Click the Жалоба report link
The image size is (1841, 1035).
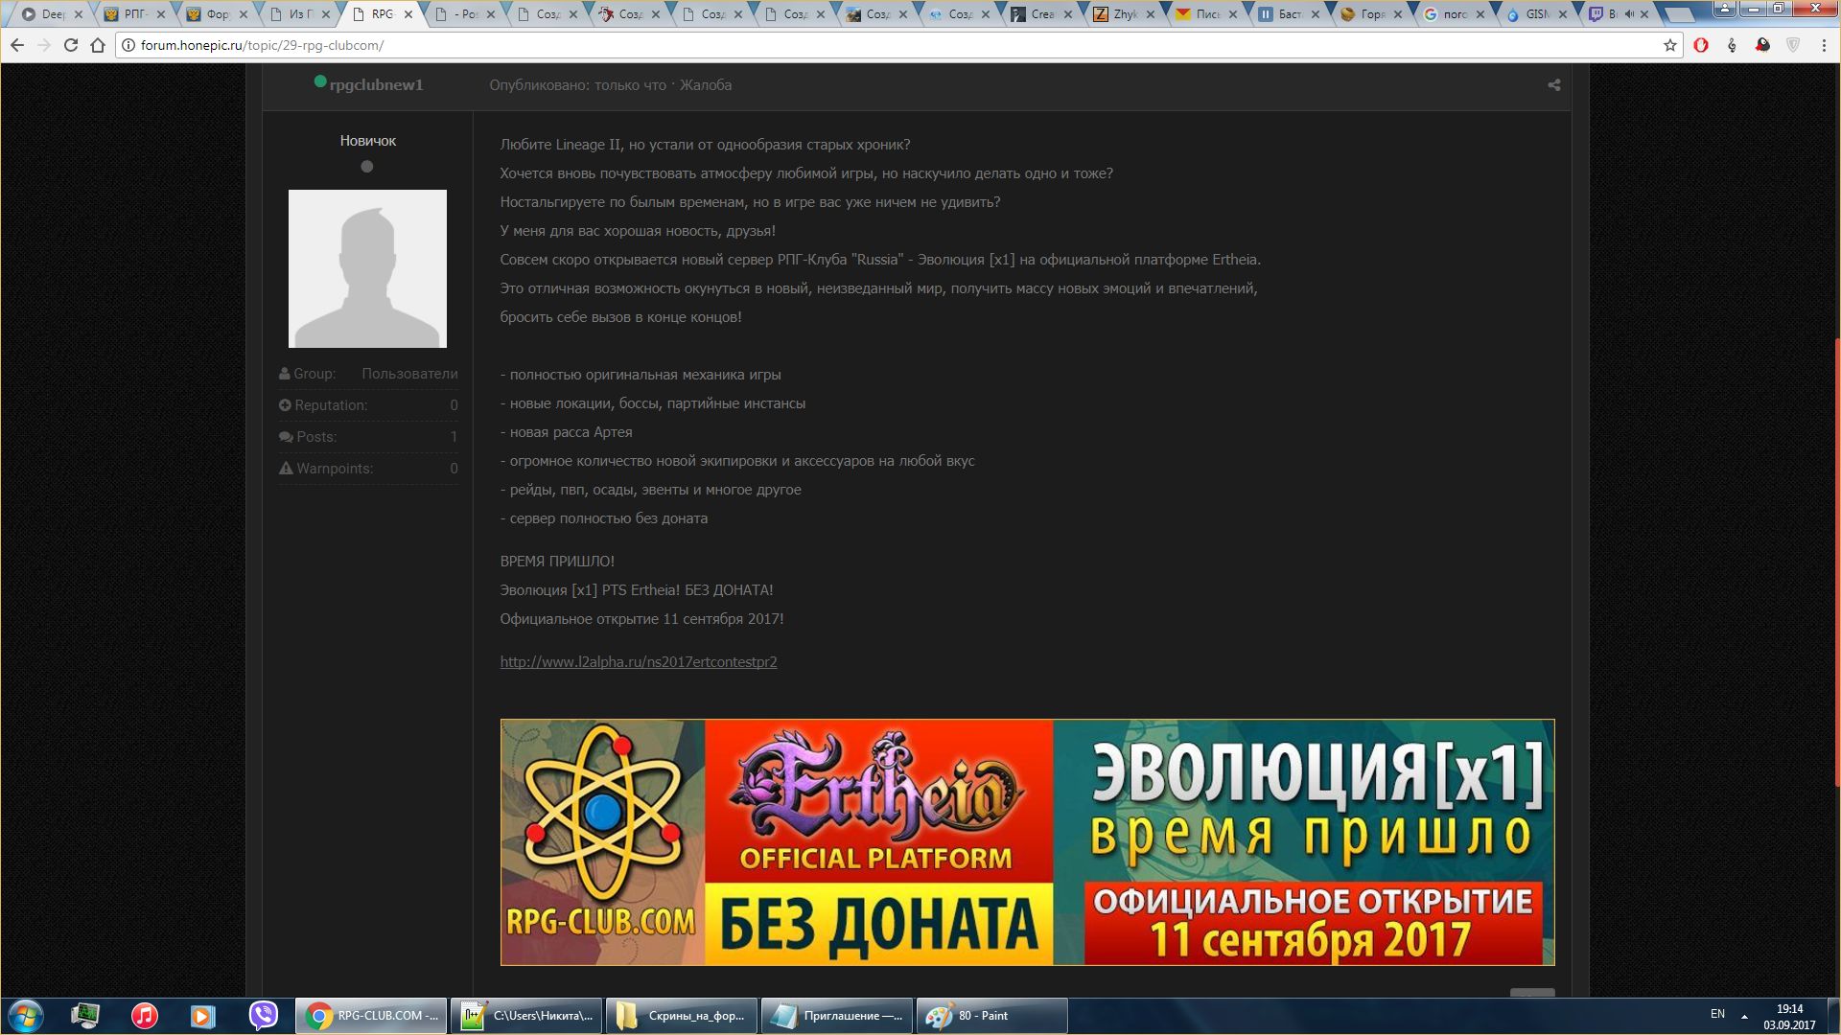[x=706, y=85]
